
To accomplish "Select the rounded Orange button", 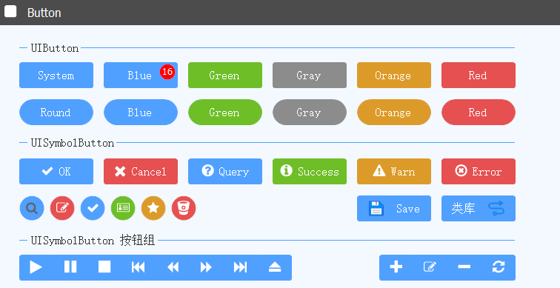I will pos(394,113).
